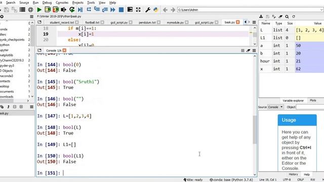Go back using the left arrow icon
The width and height of the screenshot is (324, 182).
[165, 10]
